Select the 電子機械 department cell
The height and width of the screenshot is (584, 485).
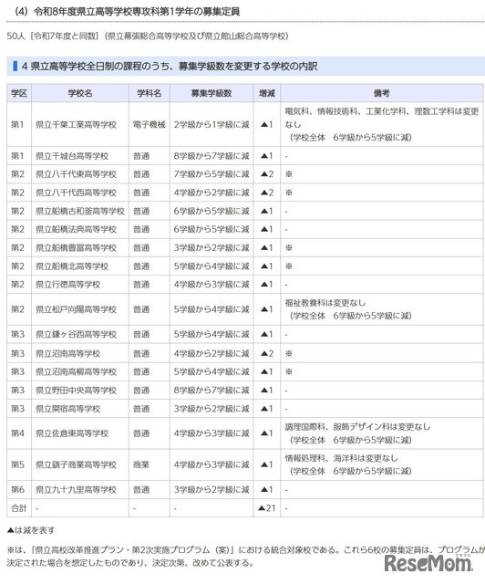pos(150,124)
